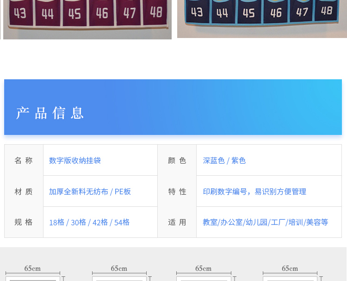347x281 pixels.
Task: Click the 印刷数字编号 feature description
Action: click(254, 192)
